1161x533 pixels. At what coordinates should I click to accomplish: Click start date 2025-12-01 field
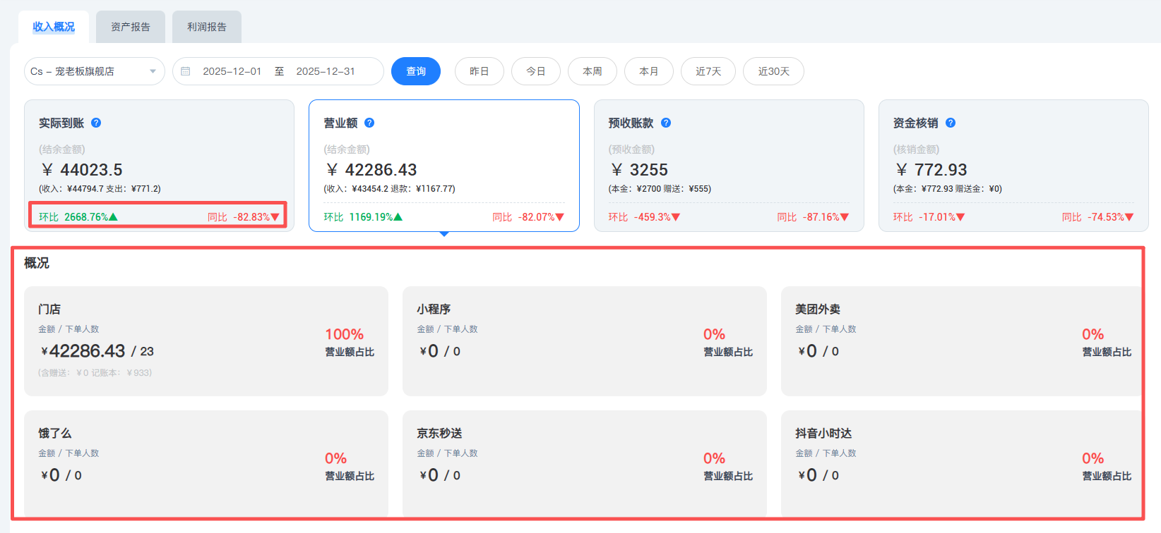[x=232, y=71]
